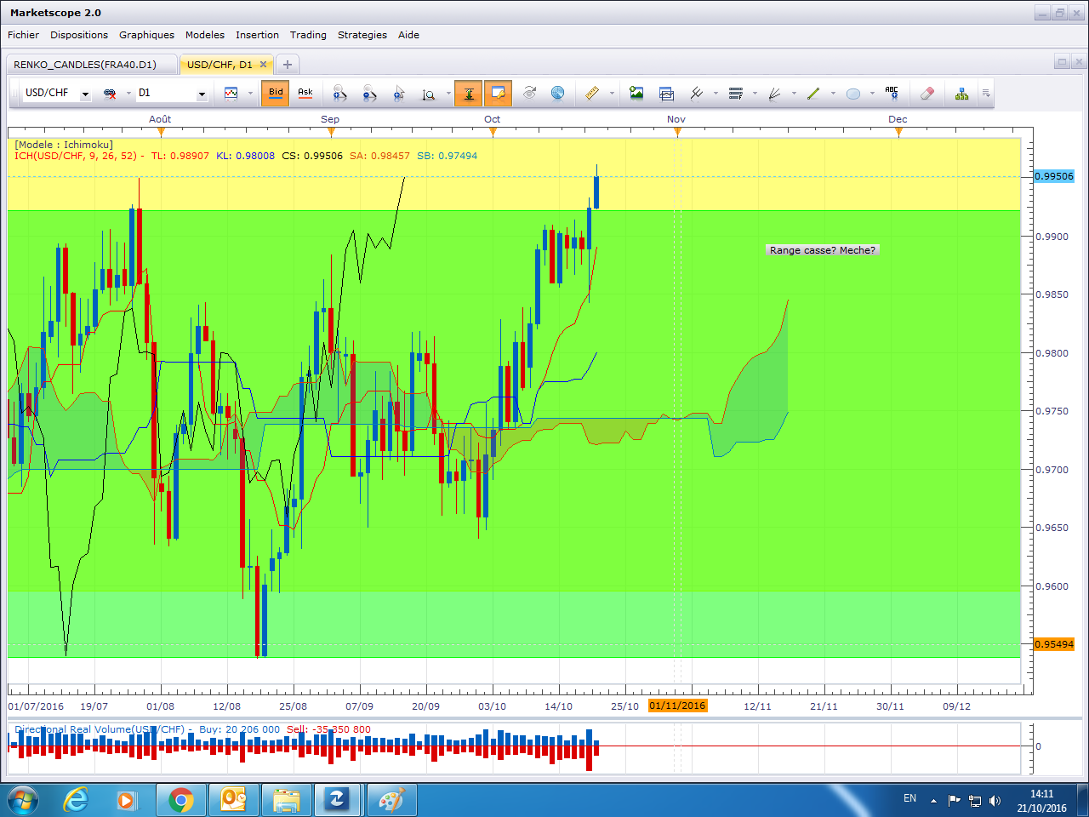1089x817 pixels.
Task: Open the D1 timeframe dropdown
Action: (x=202, y=94)
